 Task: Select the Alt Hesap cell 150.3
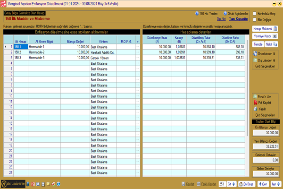click(x=21, y=58)
